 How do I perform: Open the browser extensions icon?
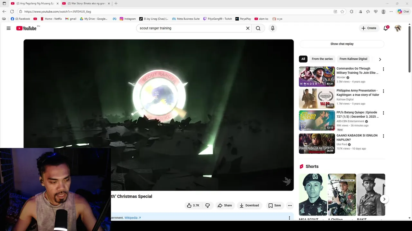point(351,12)
